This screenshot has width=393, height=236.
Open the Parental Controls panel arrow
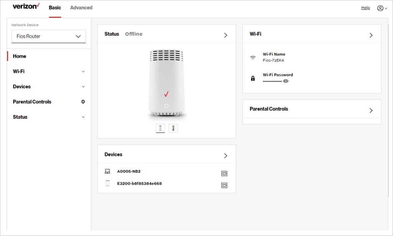pyautogui.click(x=371, y=110)
